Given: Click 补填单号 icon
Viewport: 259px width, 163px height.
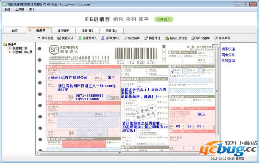Looking at the screenshot, I should point(216,38).
